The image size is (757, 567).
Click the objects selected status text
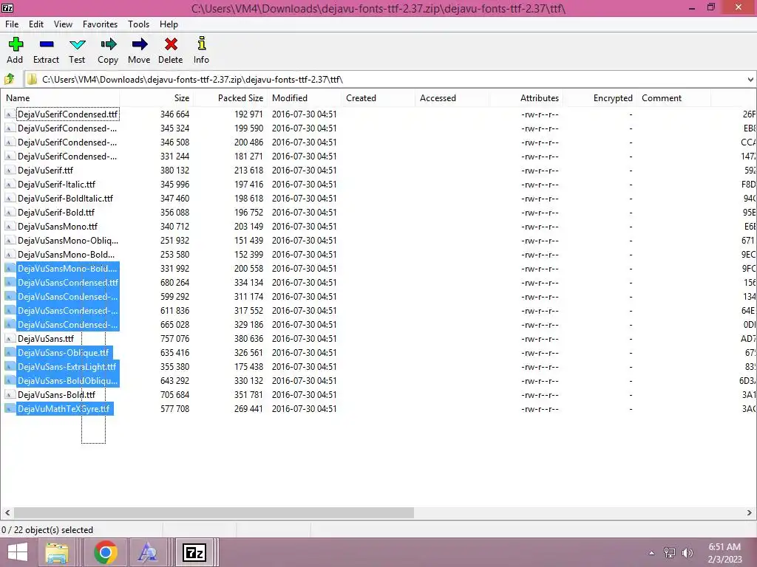coord(47,530)
